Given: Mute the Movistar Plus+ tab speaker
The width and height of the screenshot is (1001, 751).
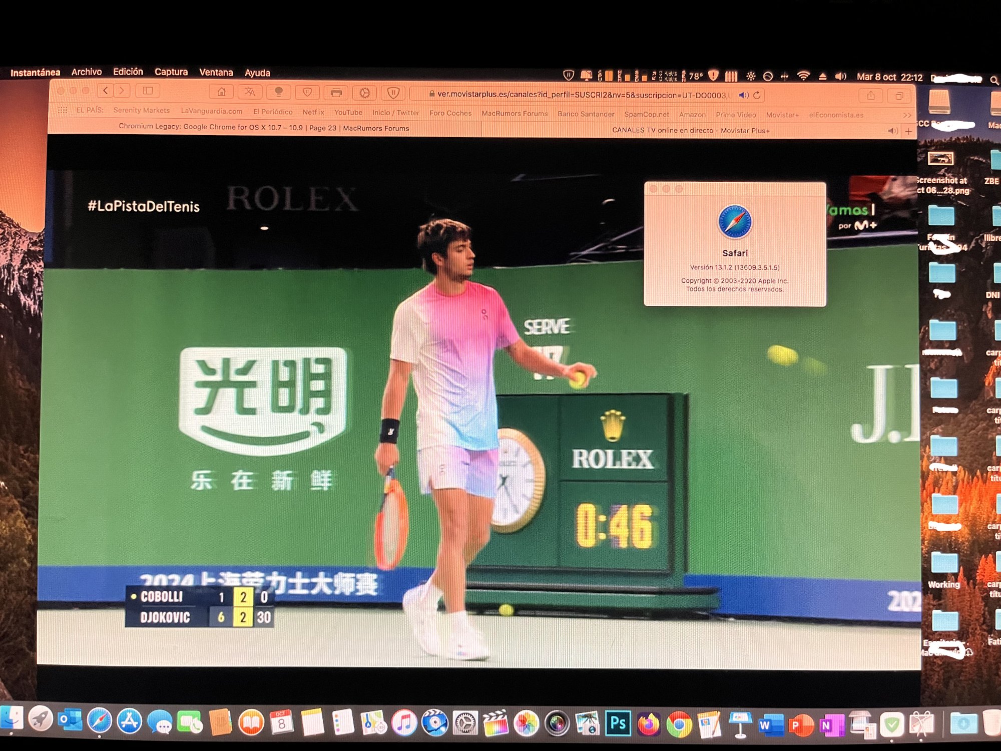Looking at the screenshot, I should click(892, 131).
